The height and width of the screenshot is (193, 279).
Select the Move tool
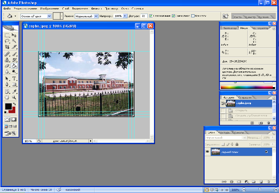[14, 35]
